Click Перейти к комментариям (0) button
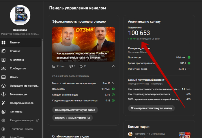202x138 pixels. 72,118
